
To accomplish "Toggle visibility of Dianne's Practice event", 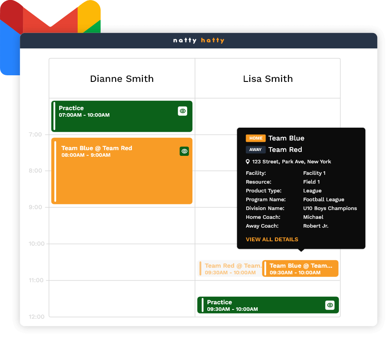I will click(183, 111).
